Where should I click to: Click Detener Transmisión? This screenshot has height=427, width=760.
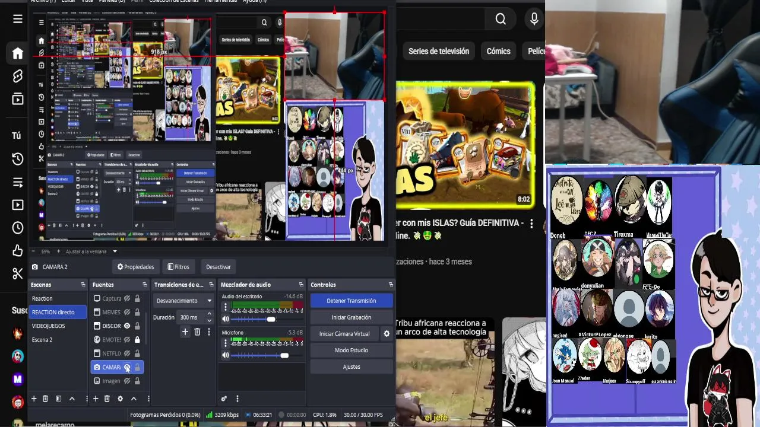[x=351, y=301]
